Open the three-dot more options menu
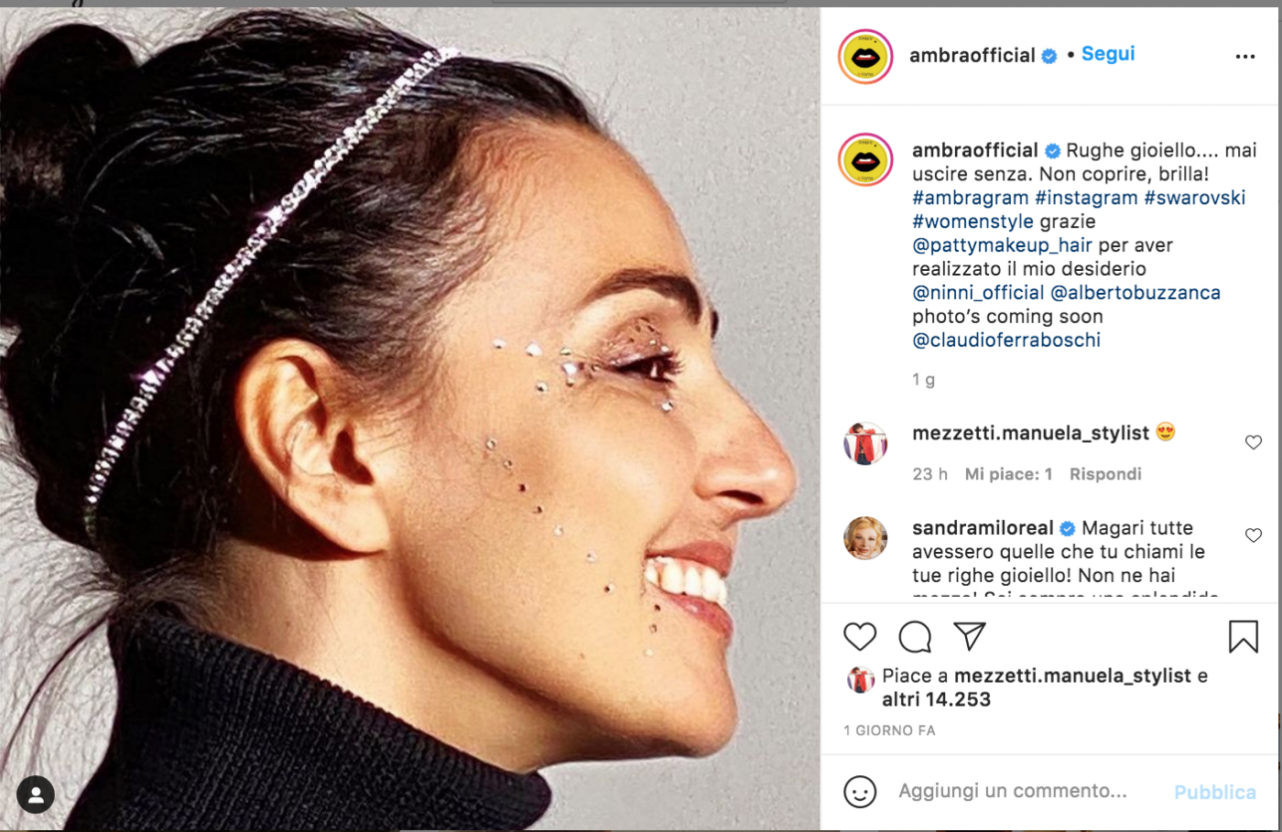The width and height of the screenshot is (1282, 832). [1245, 57]
